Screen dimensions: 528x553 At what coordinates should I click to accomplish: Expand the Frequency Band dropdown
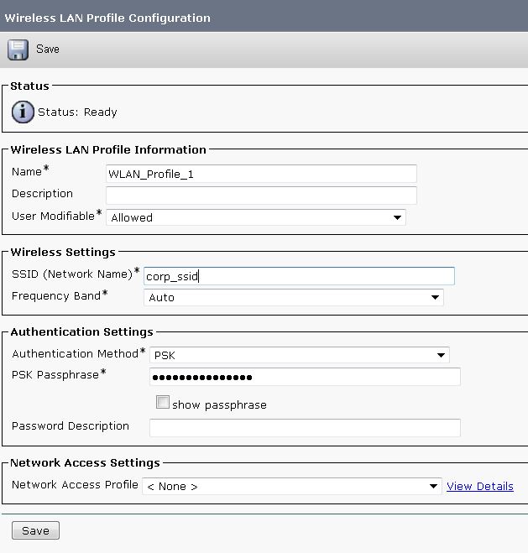click(293, 297)
